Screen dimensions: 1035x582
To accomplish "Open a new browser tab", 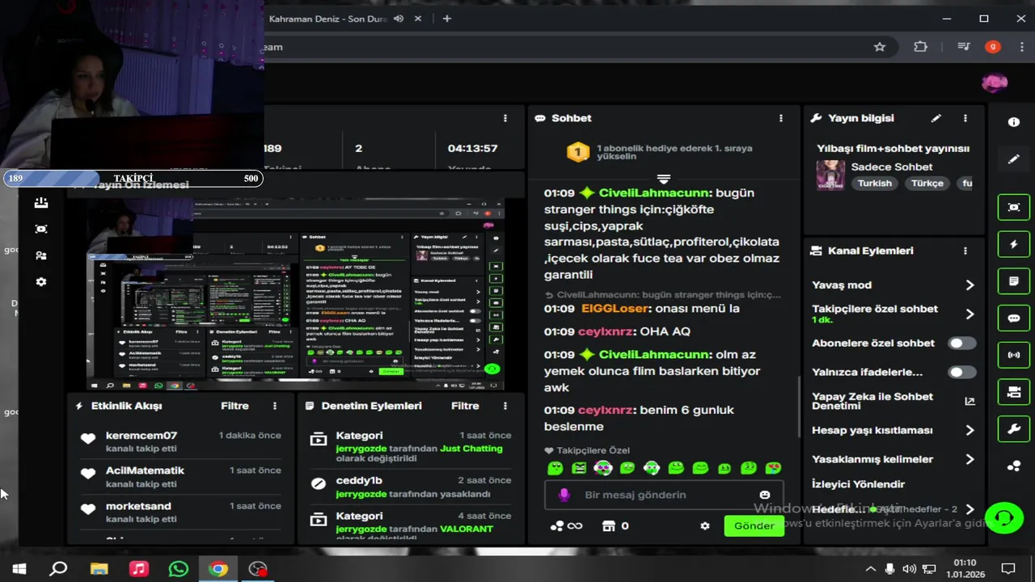I will pos(446,19).
